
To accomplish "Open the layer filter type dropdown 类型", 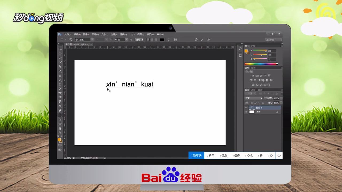I will [250, 94].
